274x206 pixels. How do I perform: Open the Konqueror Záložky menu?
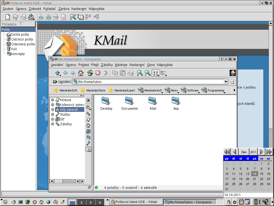point(107,65)
